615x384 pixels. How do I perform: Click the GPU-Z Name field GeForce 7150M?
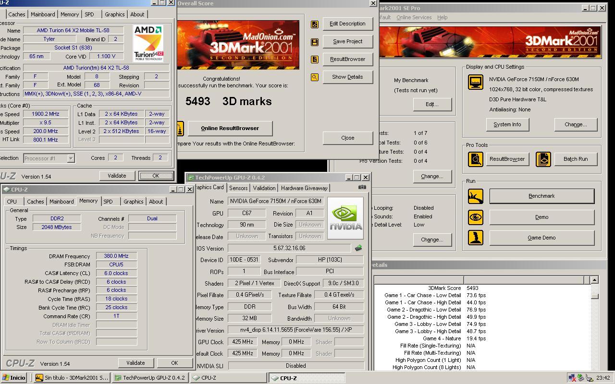click(277, 201)
